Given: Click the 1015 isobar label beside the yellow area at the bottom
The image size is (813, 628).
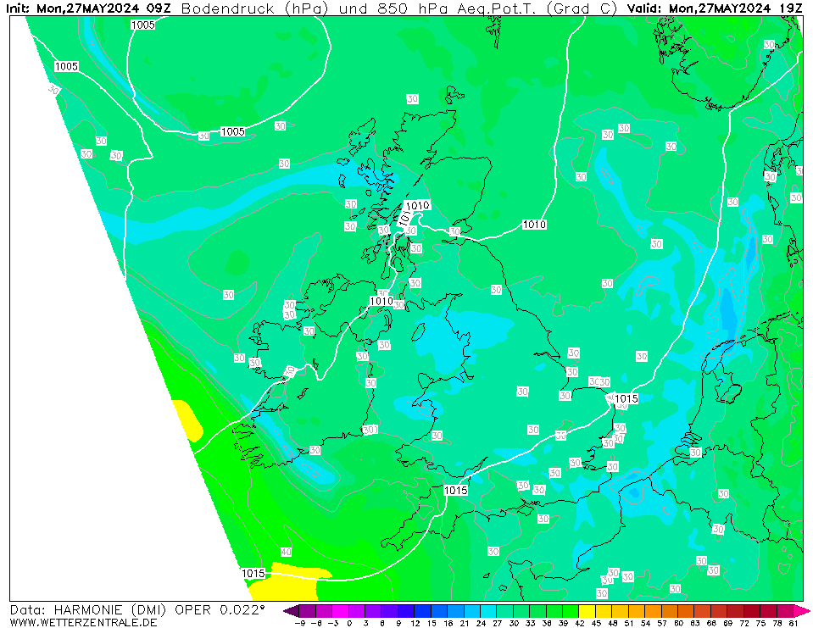Looking at the screenshot, I should tap(253, 574).
